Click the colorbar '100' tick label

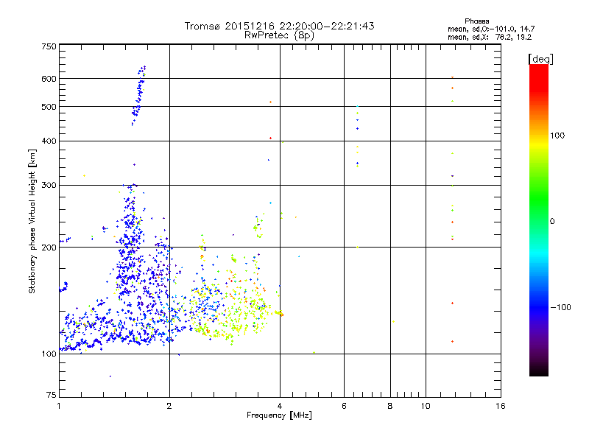pos(557,136)
